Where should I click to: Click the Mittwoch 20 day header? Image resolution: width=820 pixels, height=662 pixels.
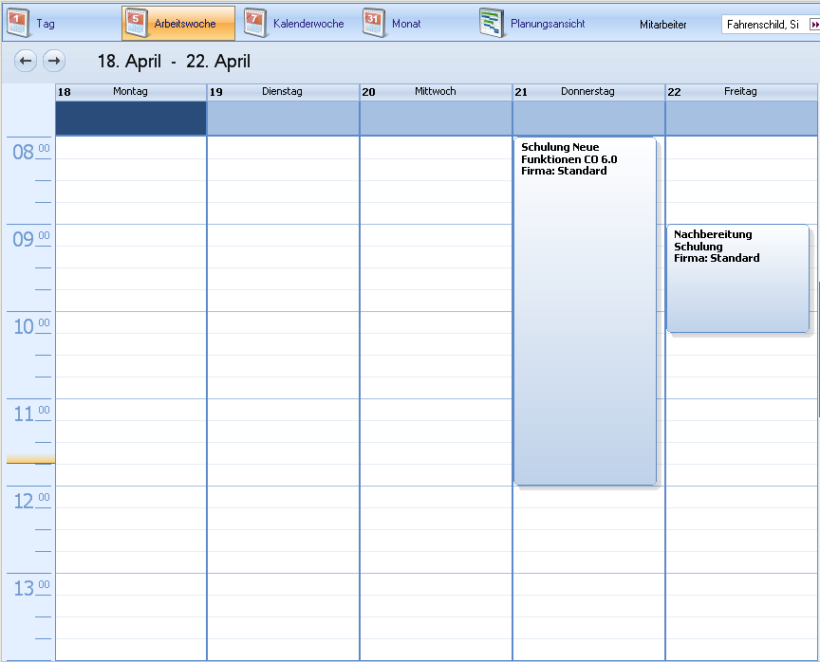(x=436, y=91)
